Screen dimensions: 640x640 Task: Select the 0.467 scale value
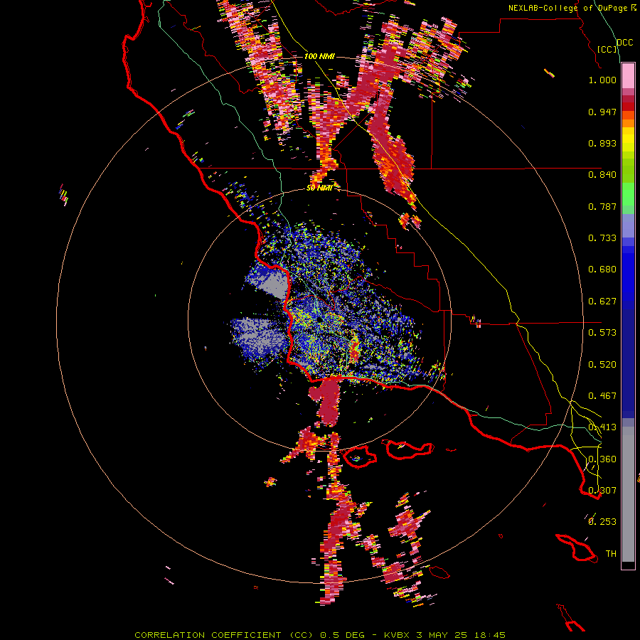click(x=602, y=396)
